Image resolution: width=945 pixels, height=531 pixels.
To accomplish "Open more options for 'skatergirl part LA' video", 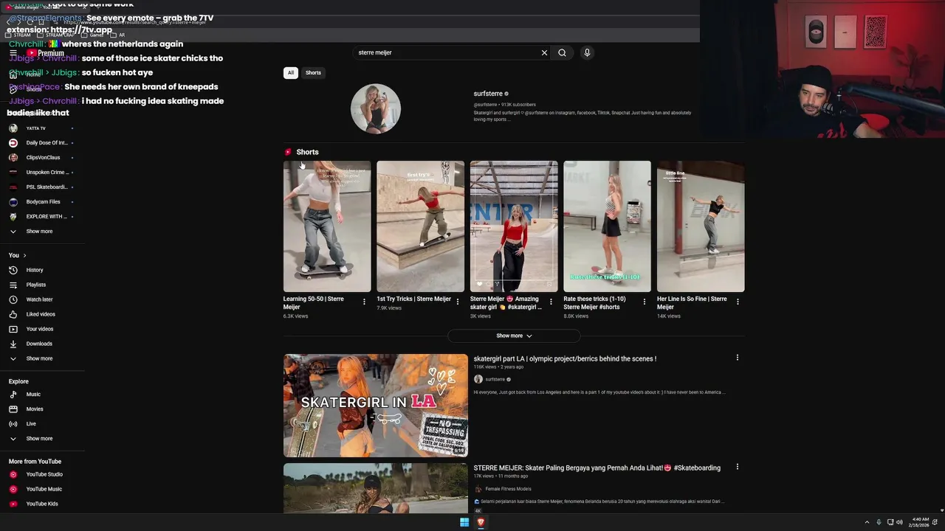I will (x=737, y=358).
